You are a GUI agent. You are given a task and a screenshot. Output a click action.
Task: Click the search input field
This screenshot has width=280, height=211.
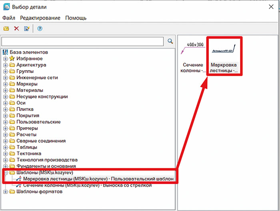(82, 41)
